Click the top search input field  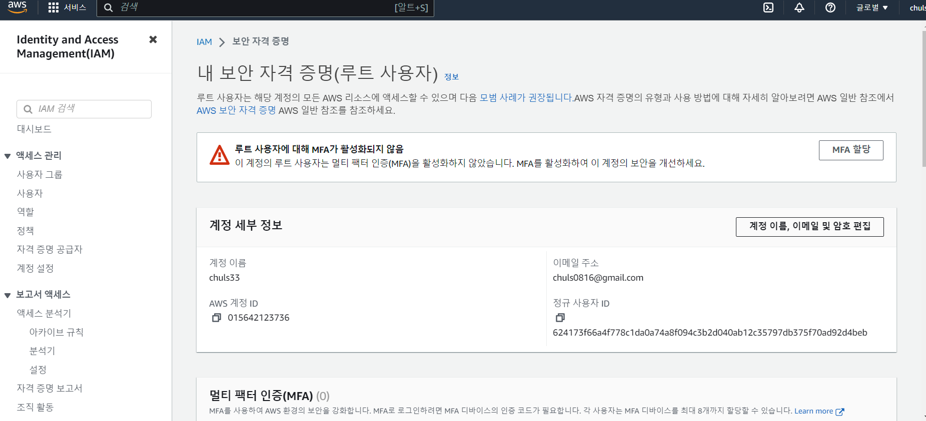(265, 7)
